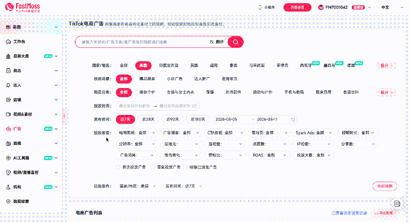Open the 广告 sidebar menu item
The image size is (410, 222).
click(17, 129)
